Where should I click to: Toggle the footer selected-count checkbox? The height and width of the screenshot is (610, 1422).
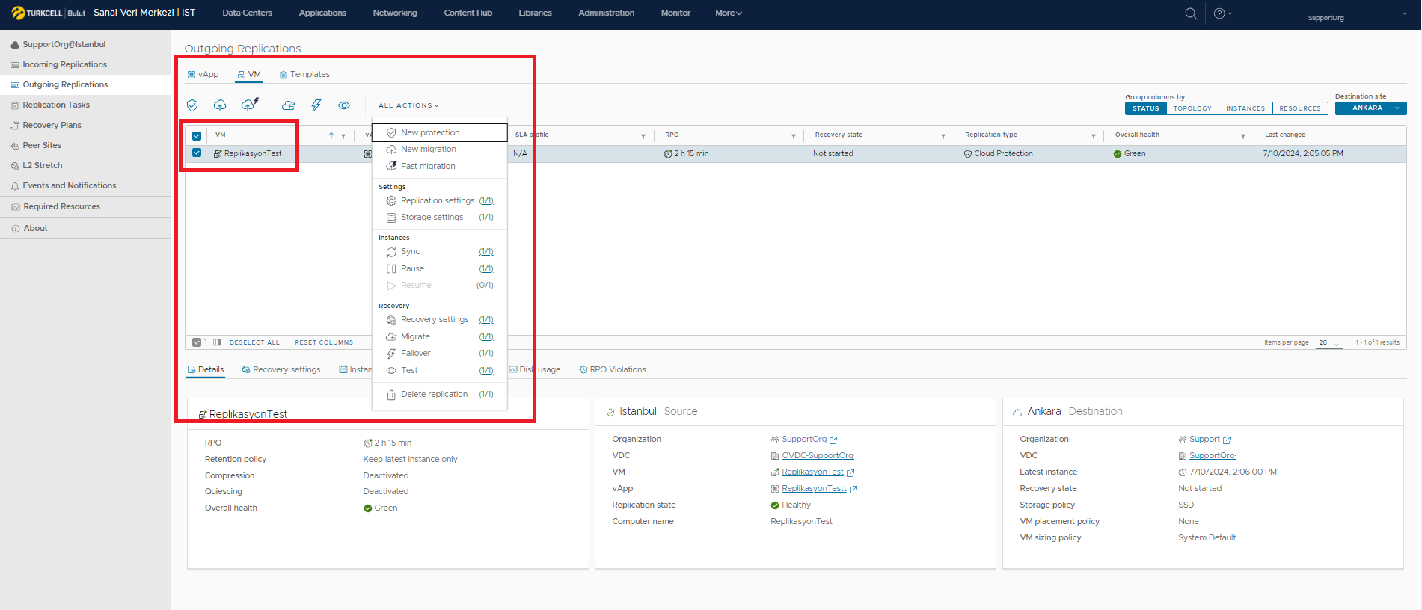click(x=197, y=342)
